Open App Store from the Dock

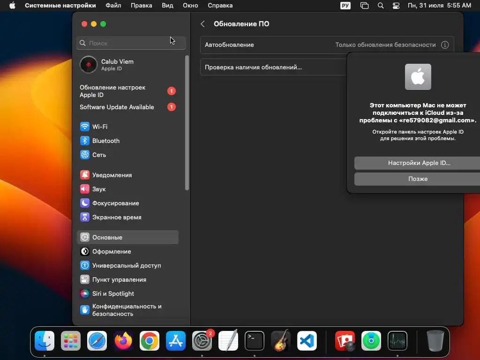pyautogui.click(x=176, y=341)
